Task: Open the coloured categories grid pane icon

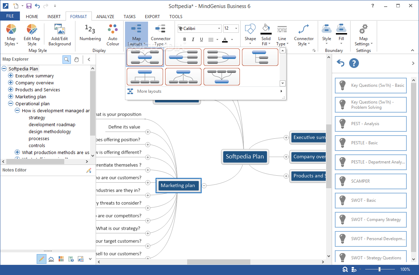Action: tap(61, 259)
